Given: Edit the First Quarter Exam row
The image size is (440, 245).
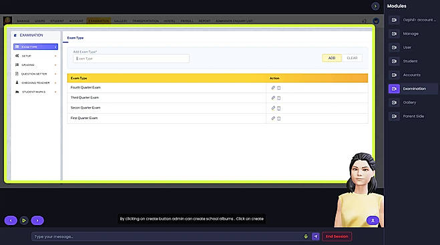Looking at the screenshot, I should pyautogui.click(x=273, y=119).
